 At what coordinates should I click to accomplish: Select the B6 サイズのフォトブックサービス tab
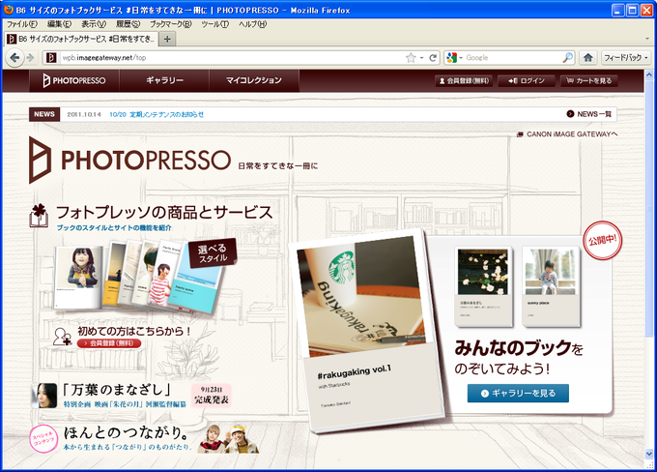pyautogui.click(x=81, y=39)
